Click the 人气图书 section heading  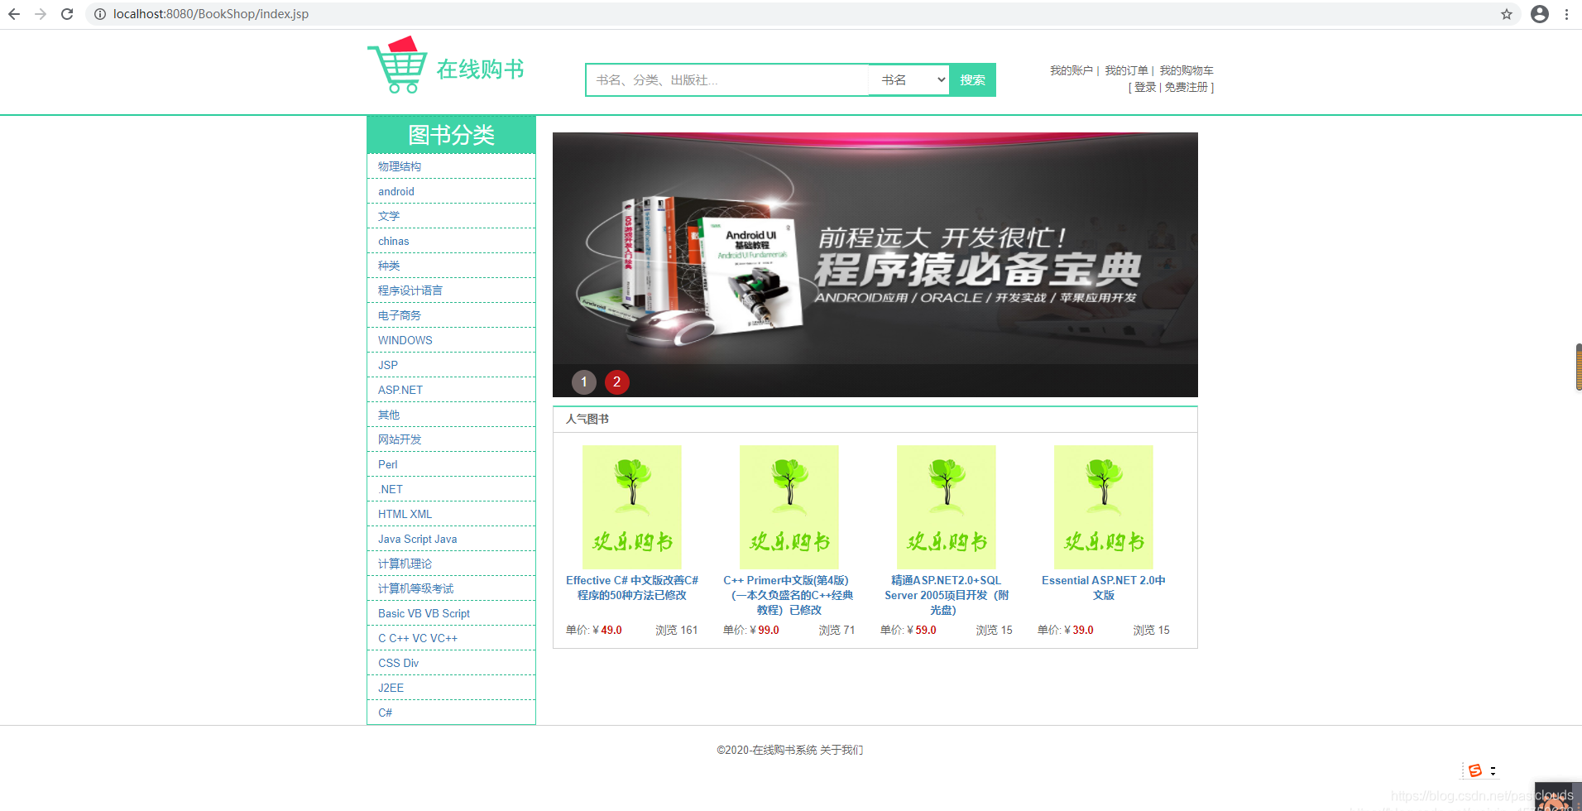pyautogui.click(x=587, y=419)
